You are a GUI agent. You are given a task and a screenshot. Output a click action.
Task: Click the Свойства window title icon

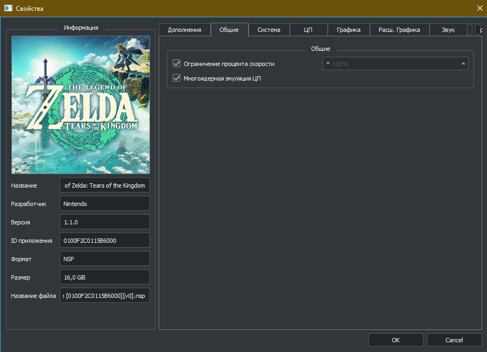click(x=8, y=8)
